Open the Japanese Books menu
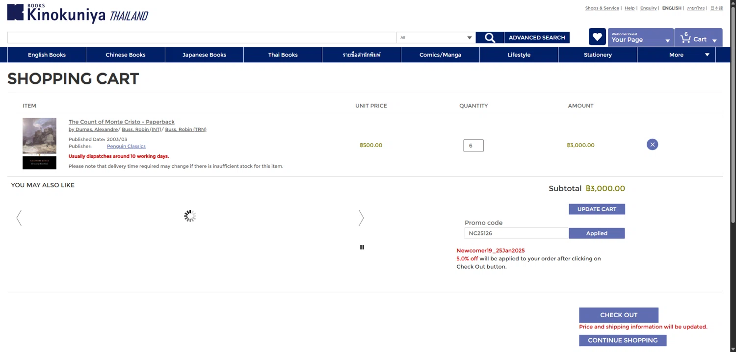Screen dimensions: 736x352 pos(204,55)
